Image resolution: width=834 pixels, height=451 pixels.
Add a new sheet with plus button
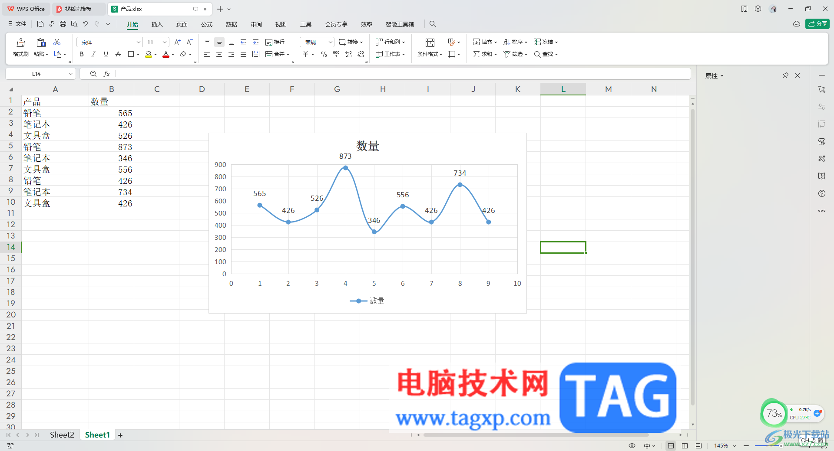(120, 435)
